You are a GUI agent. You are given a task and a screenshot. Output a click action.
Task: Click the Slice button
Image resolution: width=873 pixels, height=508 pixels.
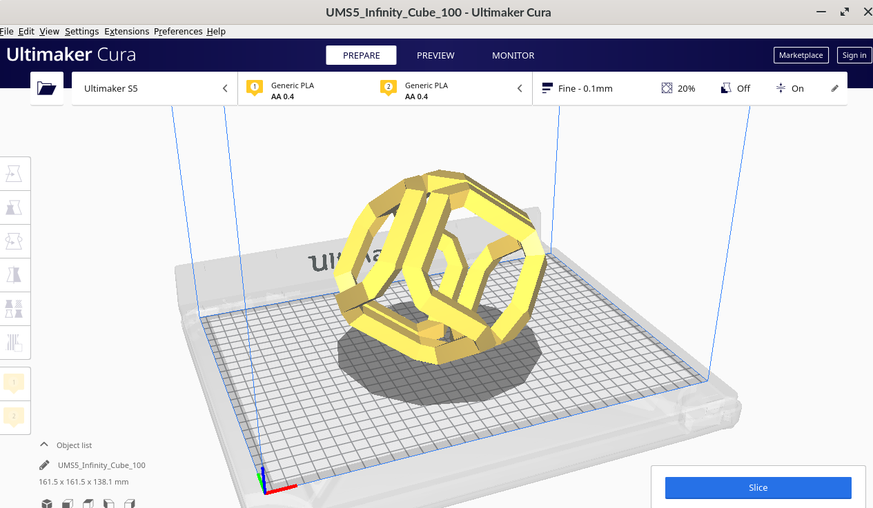[x=758, y=487]
